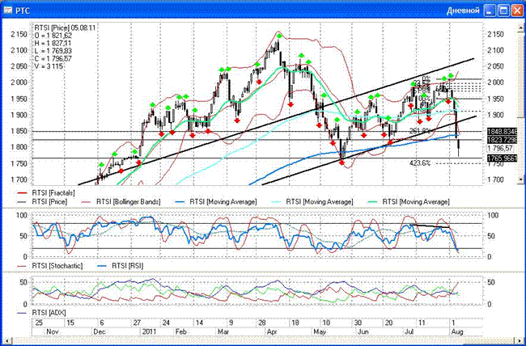Click the 261.8% Fibonacci level label
Screen dimensions: 526x346
(420, 130)
